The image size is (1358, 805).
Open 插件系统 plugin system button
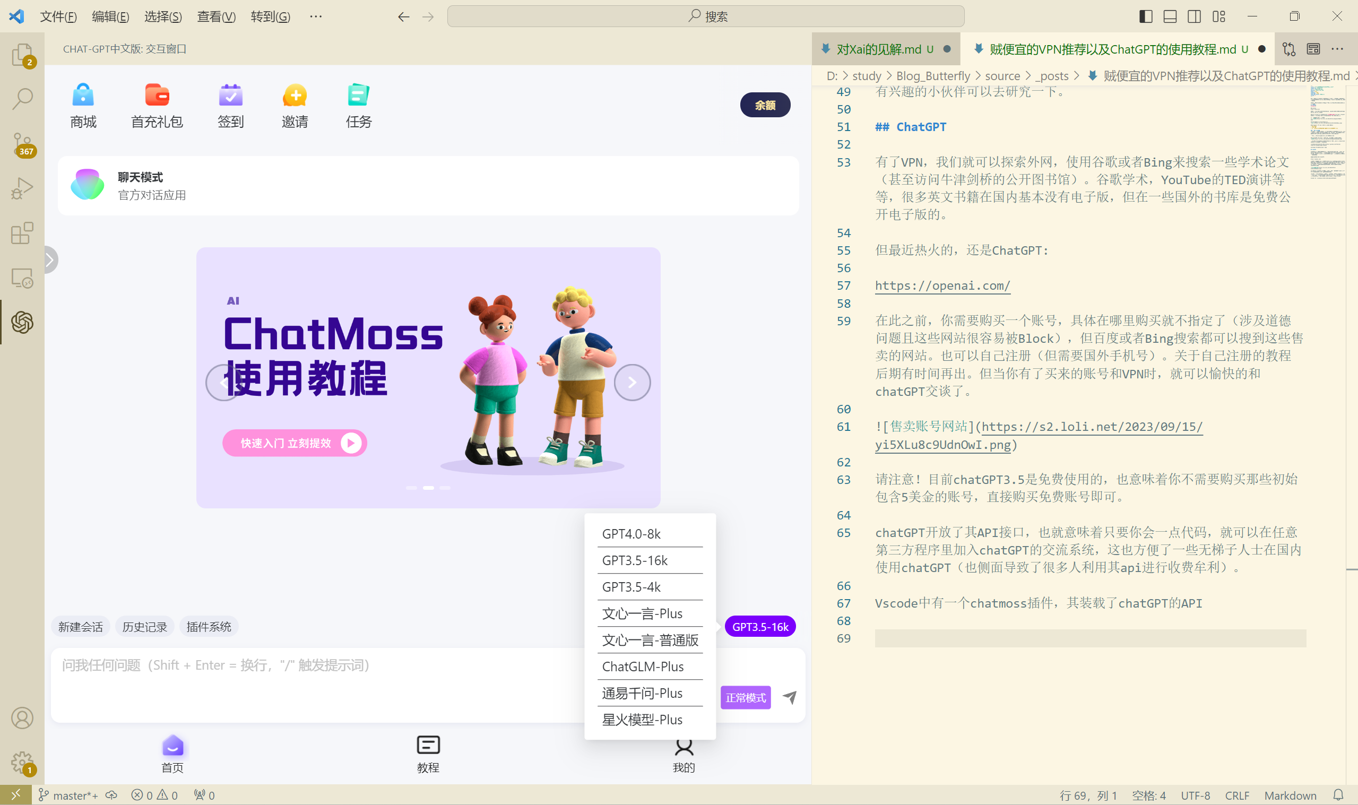pyautogui.click(x=208, y=627)
